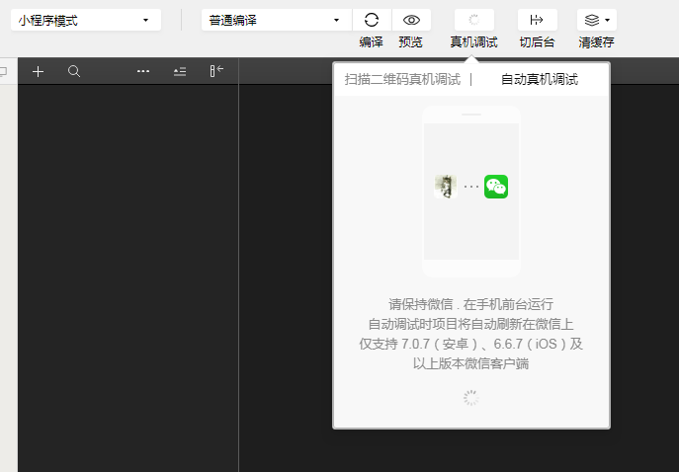679x472 pixels.
Task: Switch to 自动真机调试 tab
Action: (x=540, y=80)
